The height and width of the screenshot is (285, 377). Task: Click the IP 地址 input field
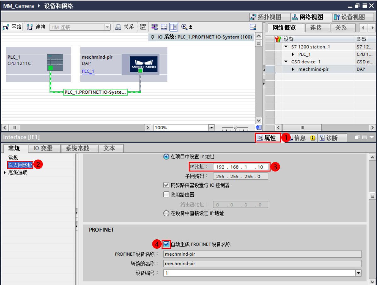point(240,167)
